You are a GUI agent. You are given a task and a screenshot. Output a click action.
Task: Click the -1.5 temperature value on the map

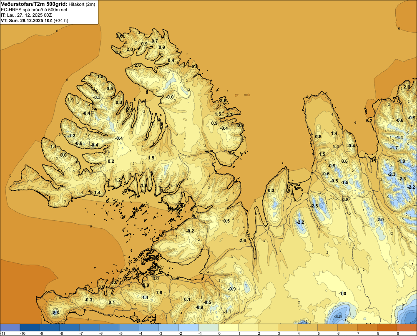[344, 182]
